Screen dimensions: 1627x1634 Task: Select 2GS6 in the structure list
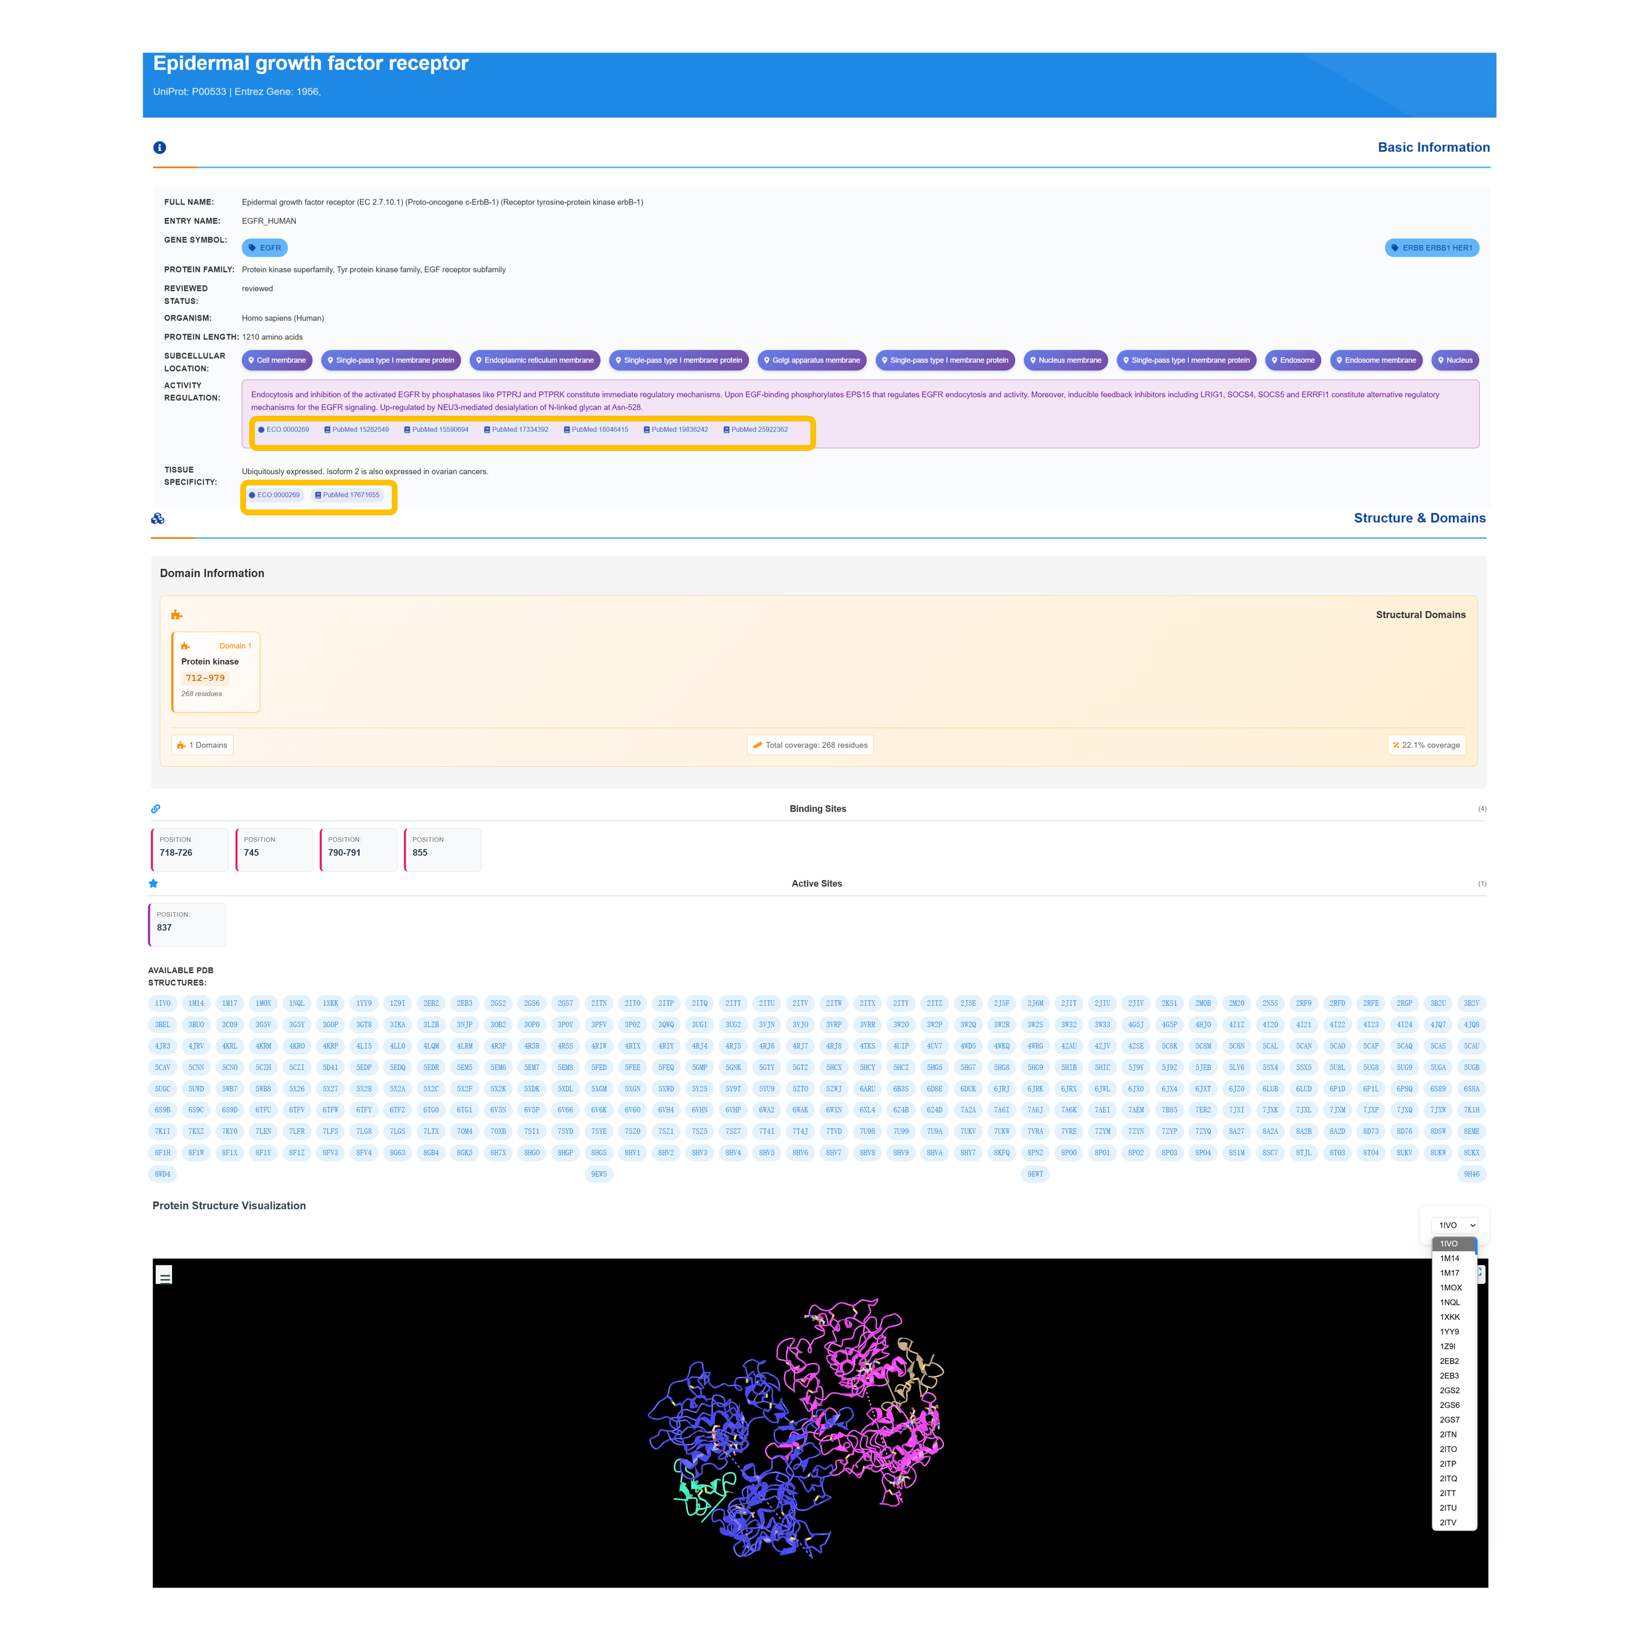coord(1449,1405)
